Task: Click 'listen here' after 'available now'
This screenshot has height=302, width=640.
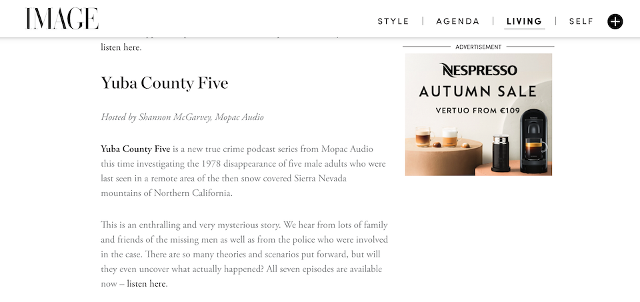Action: coord(146,284)
